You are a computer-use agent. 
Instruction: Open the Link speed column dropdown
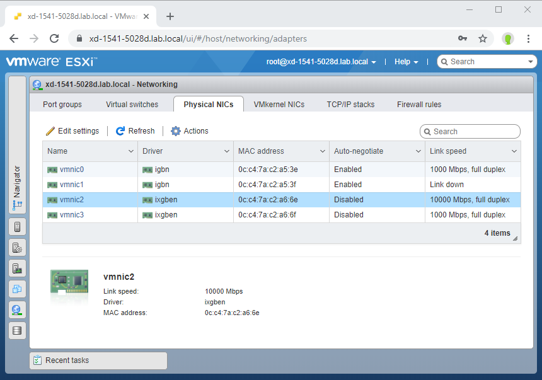coord(514,151)
